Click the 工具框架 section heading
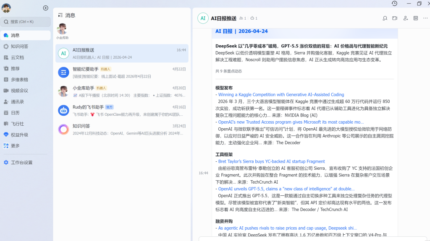Image resolution: width=430 pixels, height=241 pixels. [224, 155]
